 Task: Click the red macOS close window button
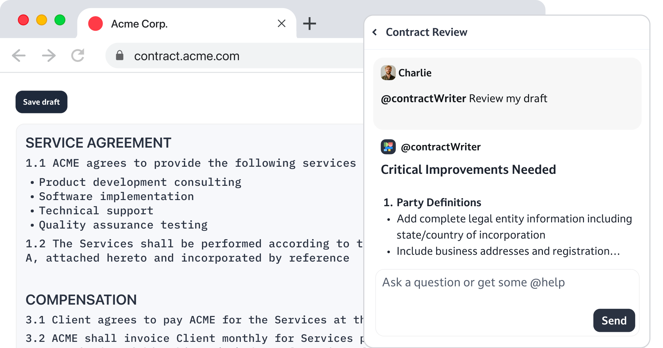(x=23, y=20)
